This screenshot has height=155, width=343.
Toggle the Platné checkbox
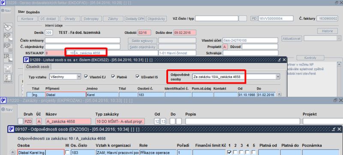click(x=113, y=76)
